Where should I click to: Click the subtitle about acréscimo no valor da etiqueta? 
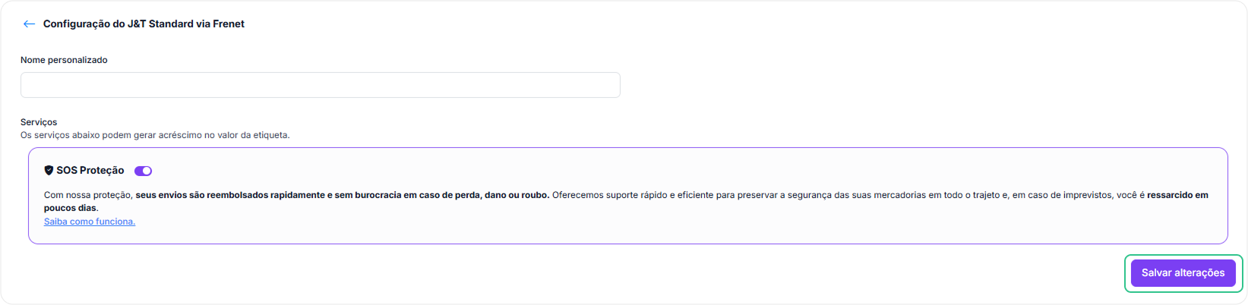pos(155,135)
